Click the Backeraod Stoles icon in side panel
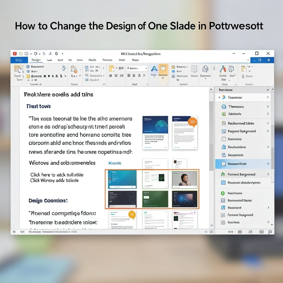Viewport: 283px width, 283px height. click(224, 123)
